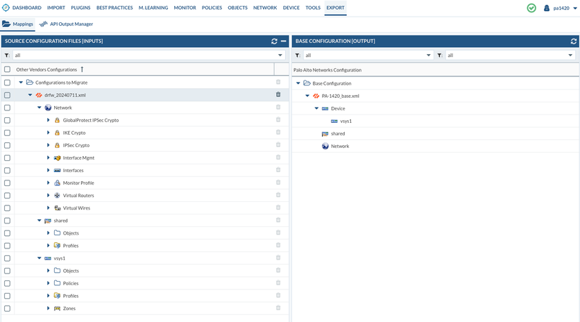
Task: Tick the checkbox for drfw_20240711.xml
Action: 7,95
